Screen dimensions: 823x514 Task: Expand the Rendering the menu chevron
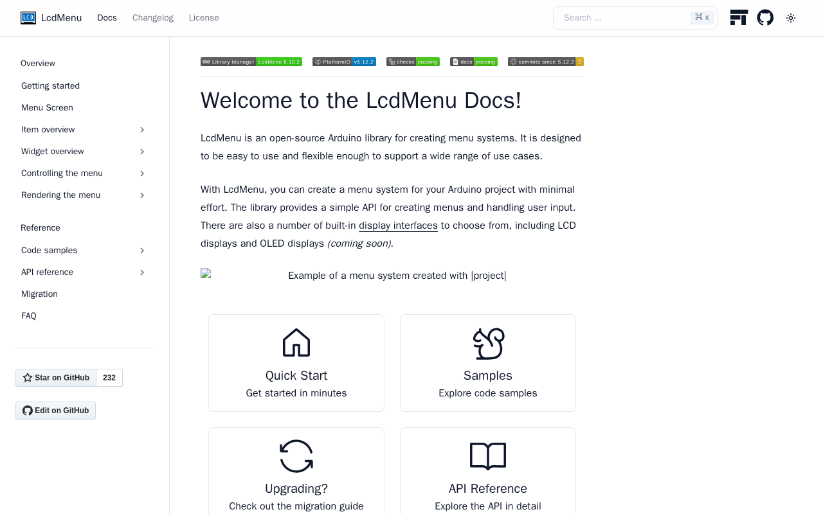(x=143, y=195)
